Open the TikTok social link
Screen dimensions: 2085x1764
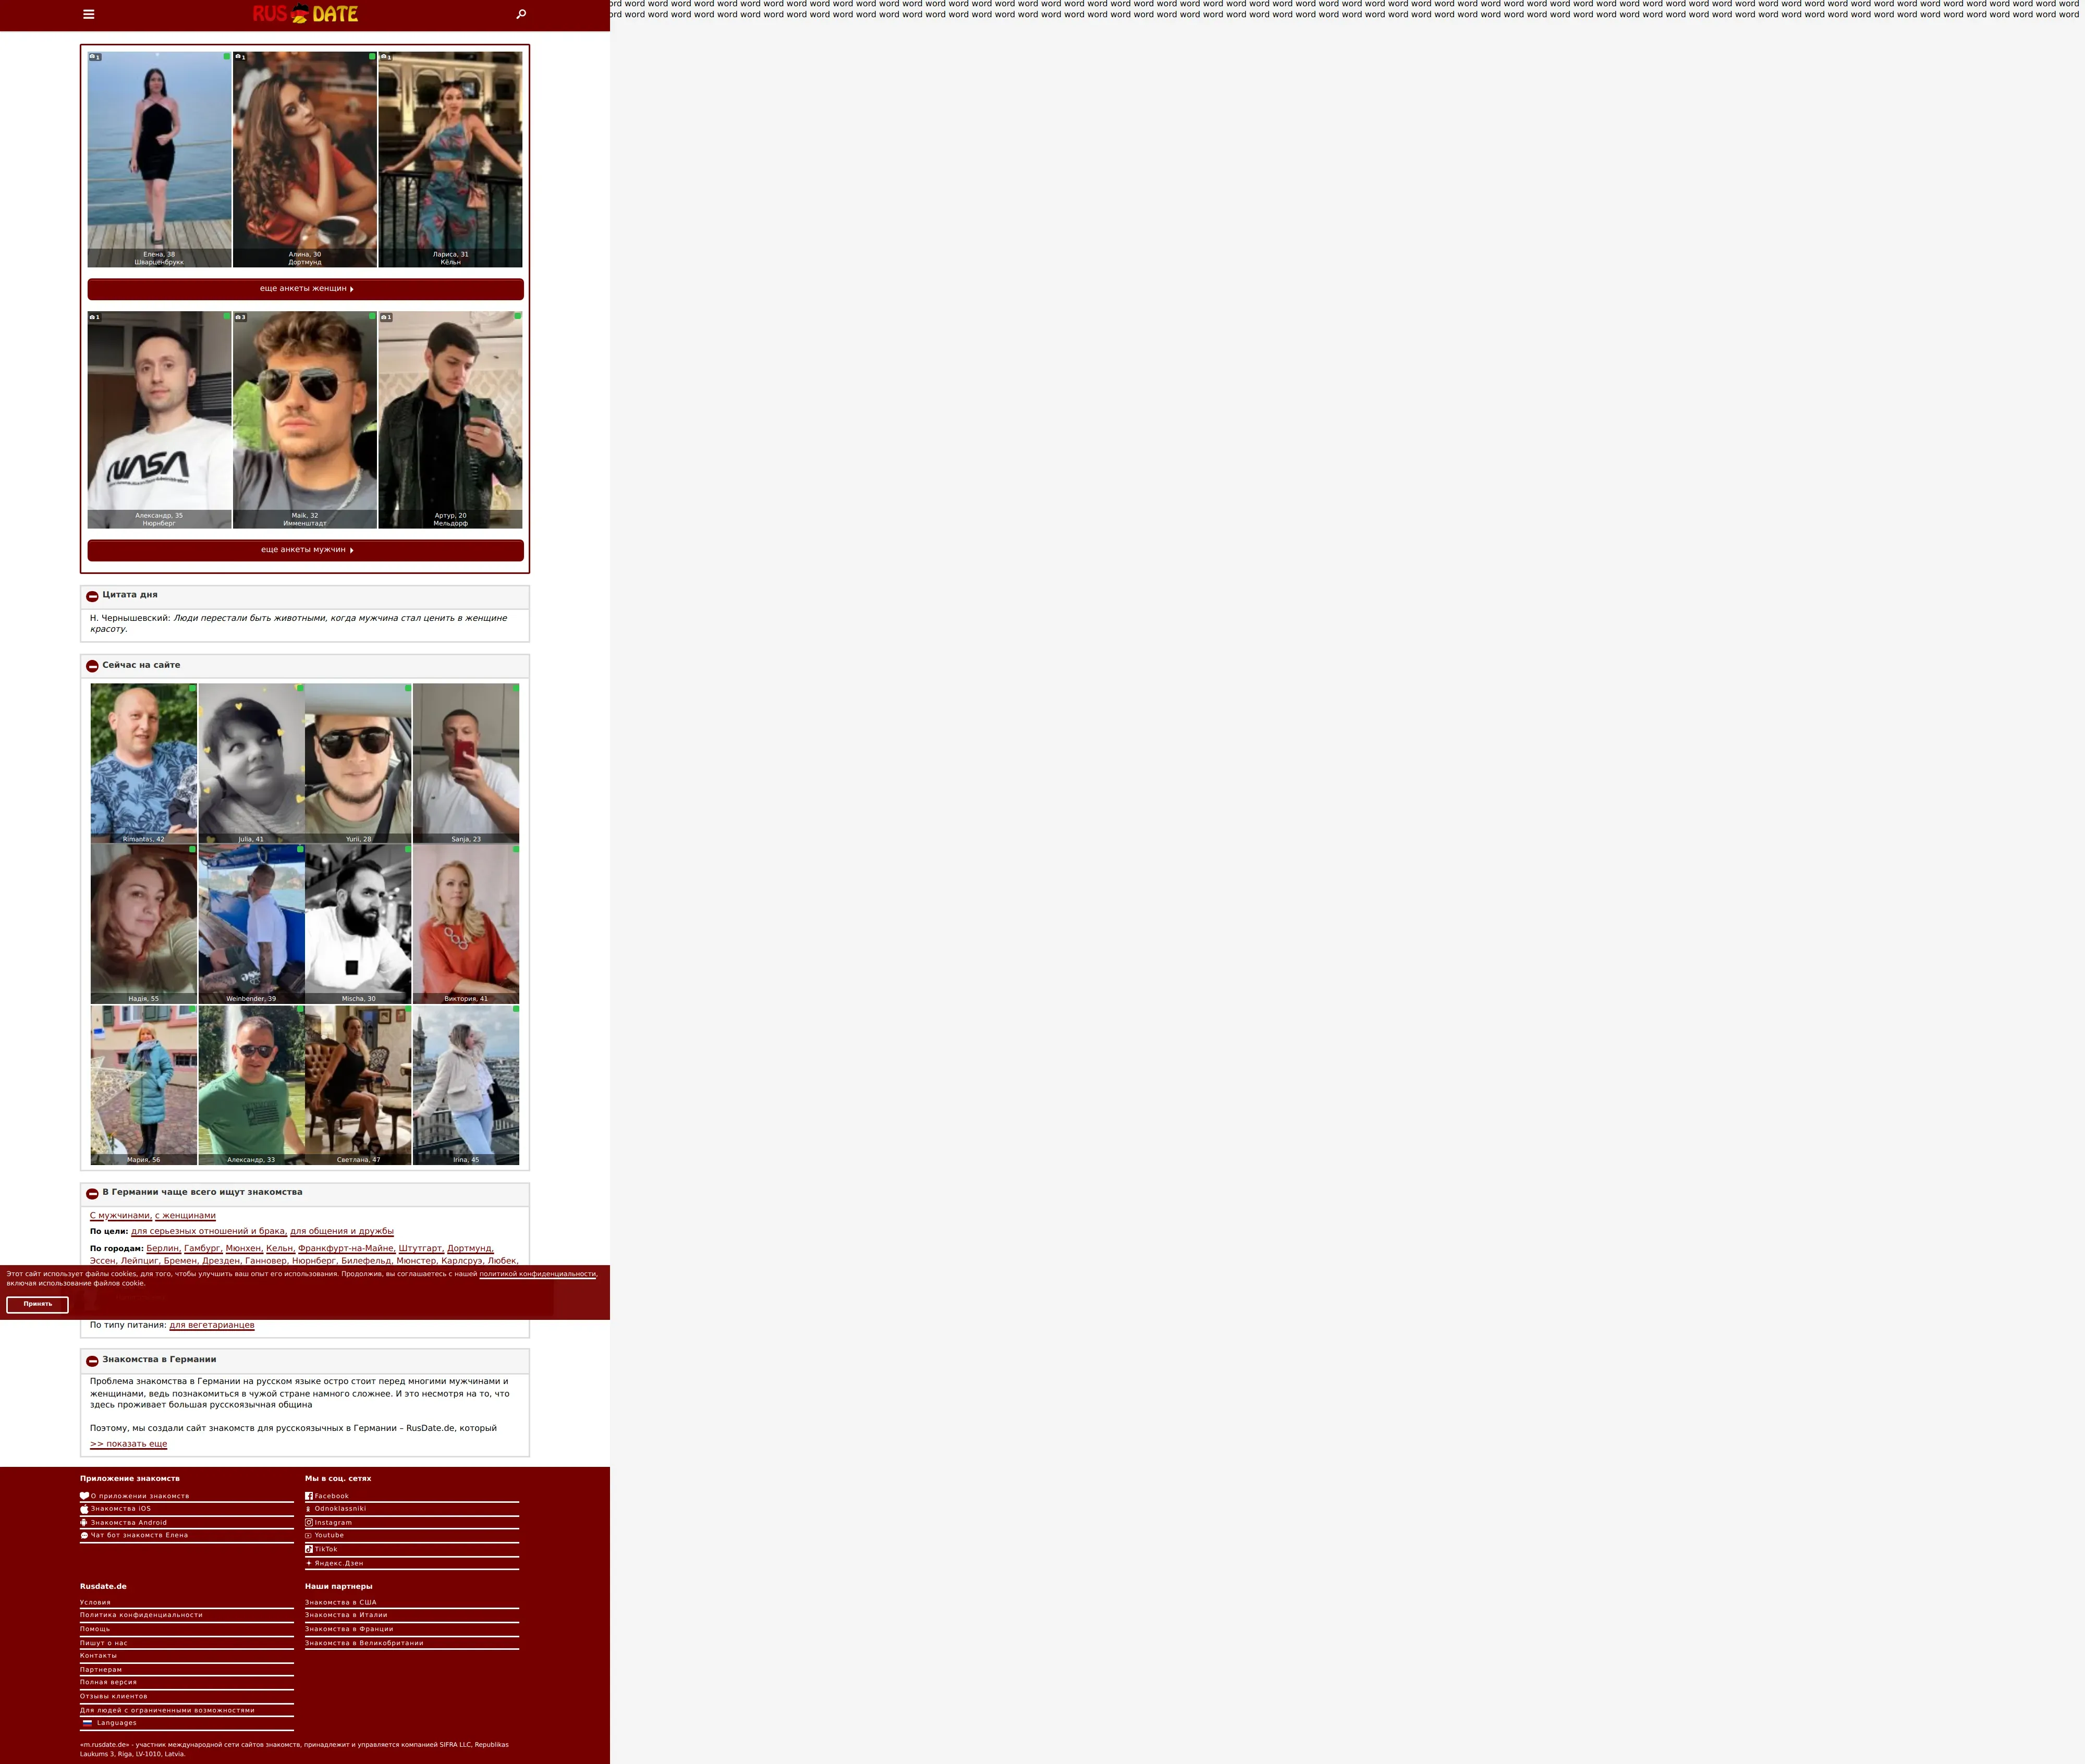pos(326,1549)
